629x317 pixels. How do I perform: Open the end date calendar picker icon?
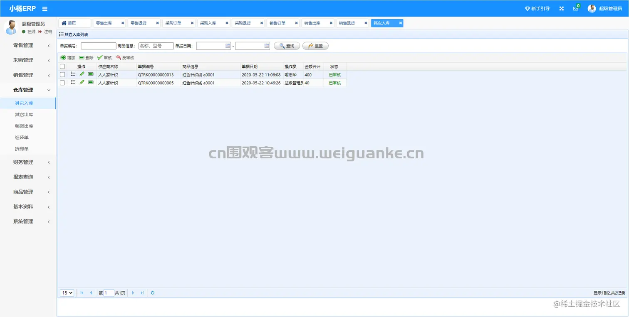coord(267,46)
